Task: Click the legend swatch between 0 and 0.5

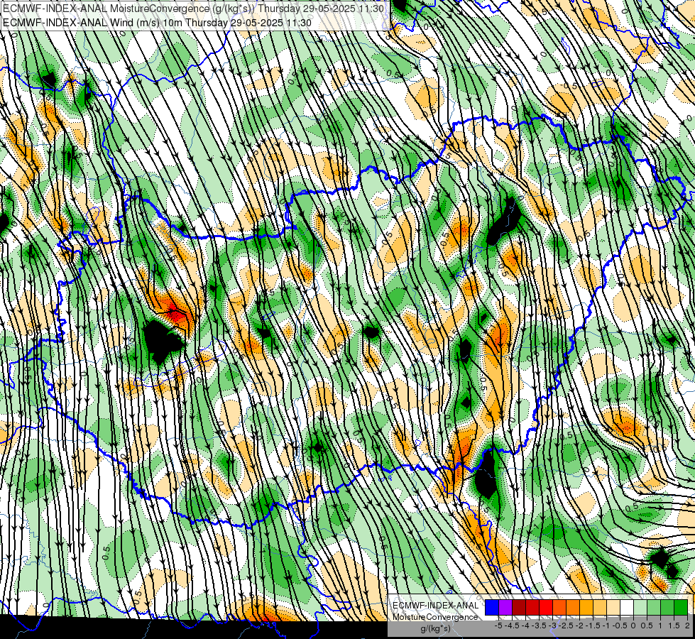Action: pyautogui.click(x=640, y=608)
